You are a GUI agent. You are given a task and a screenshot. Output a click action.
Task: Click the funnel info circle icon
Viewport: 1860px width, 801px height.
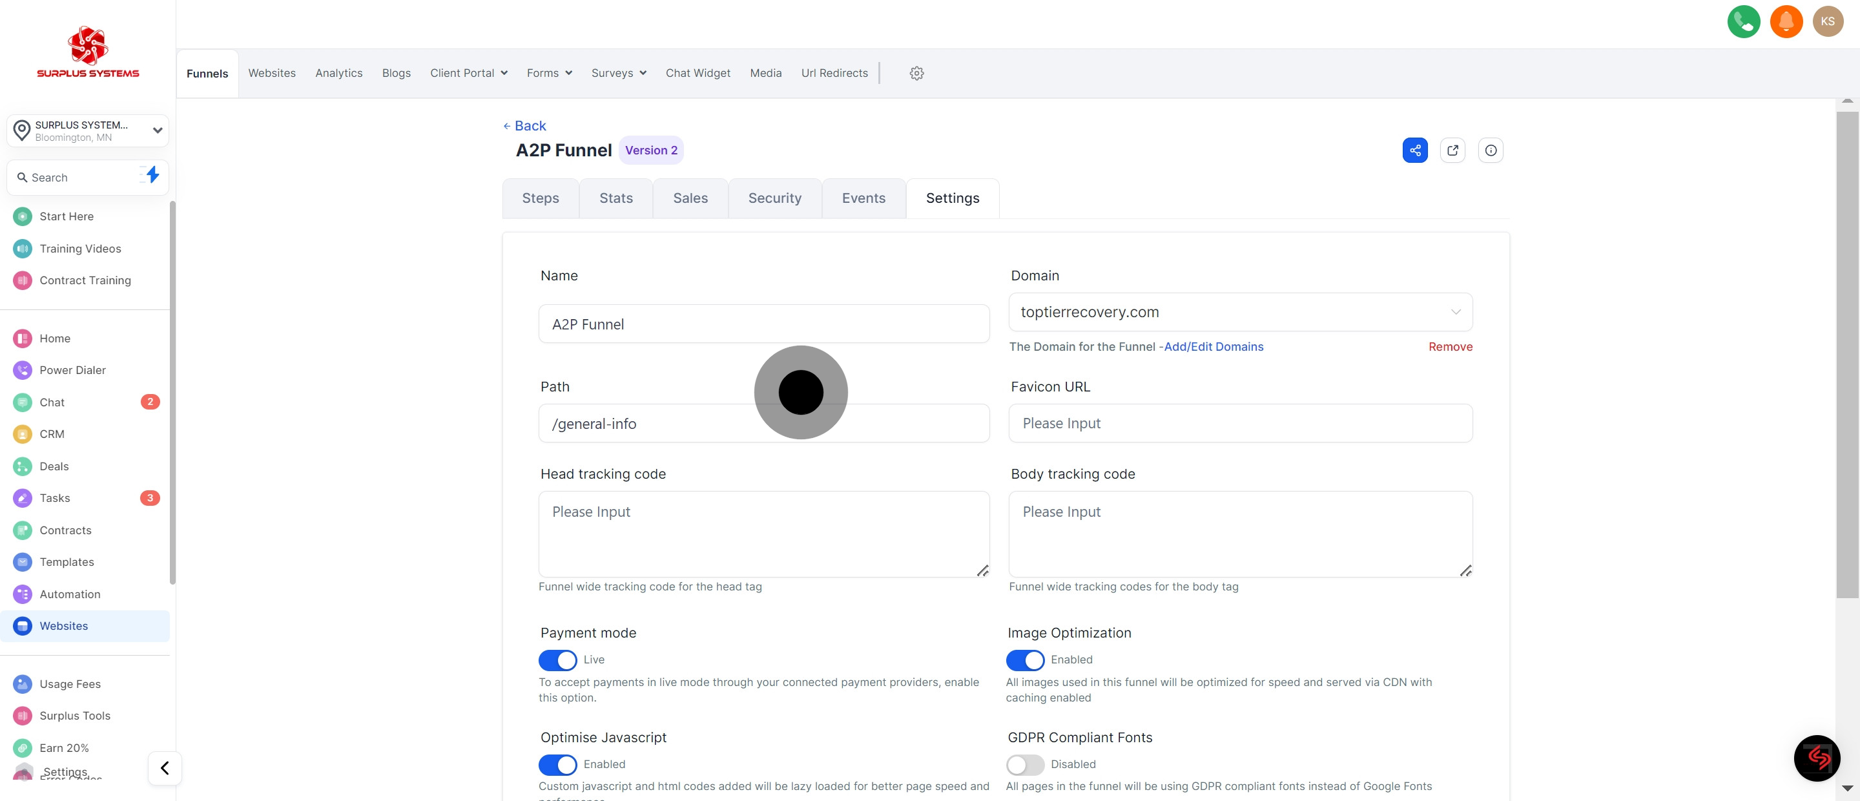[x=1491, y=151]
